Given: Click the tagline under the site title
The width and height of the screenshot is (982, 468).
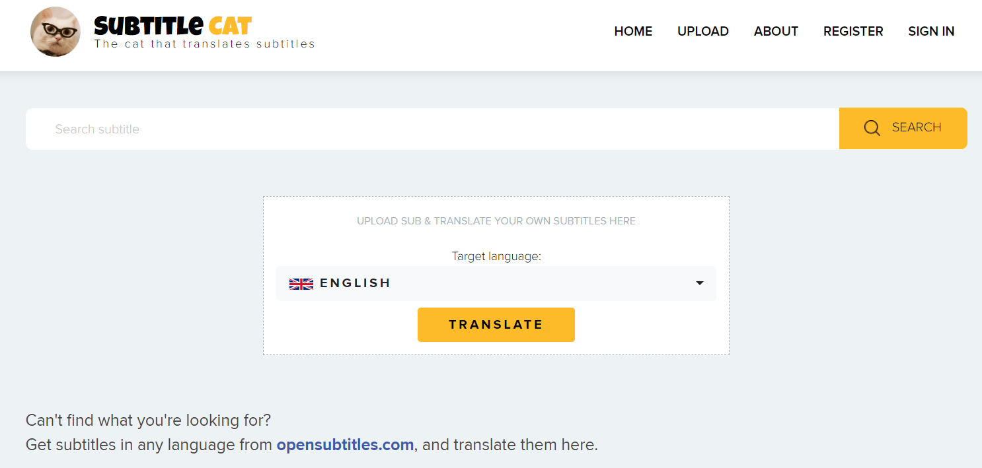Looking at the screenshot, I should click(x=204, y=44).
